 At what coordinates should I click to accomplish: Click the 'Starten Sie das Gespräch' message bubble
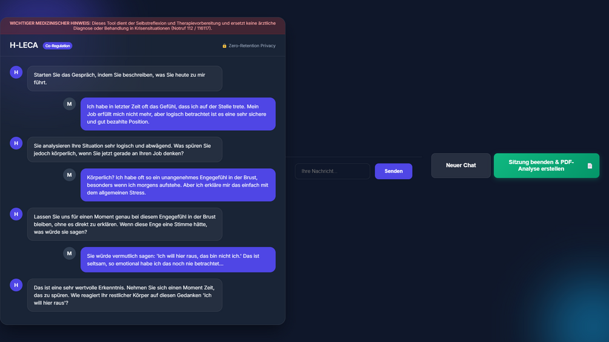125,79
